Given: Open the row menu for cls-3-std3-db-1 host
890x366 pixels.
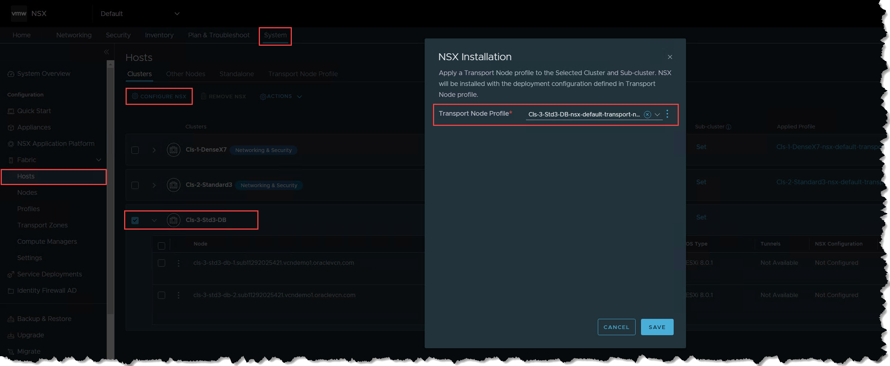Looking at the screenshot, I should coord(179,263).
